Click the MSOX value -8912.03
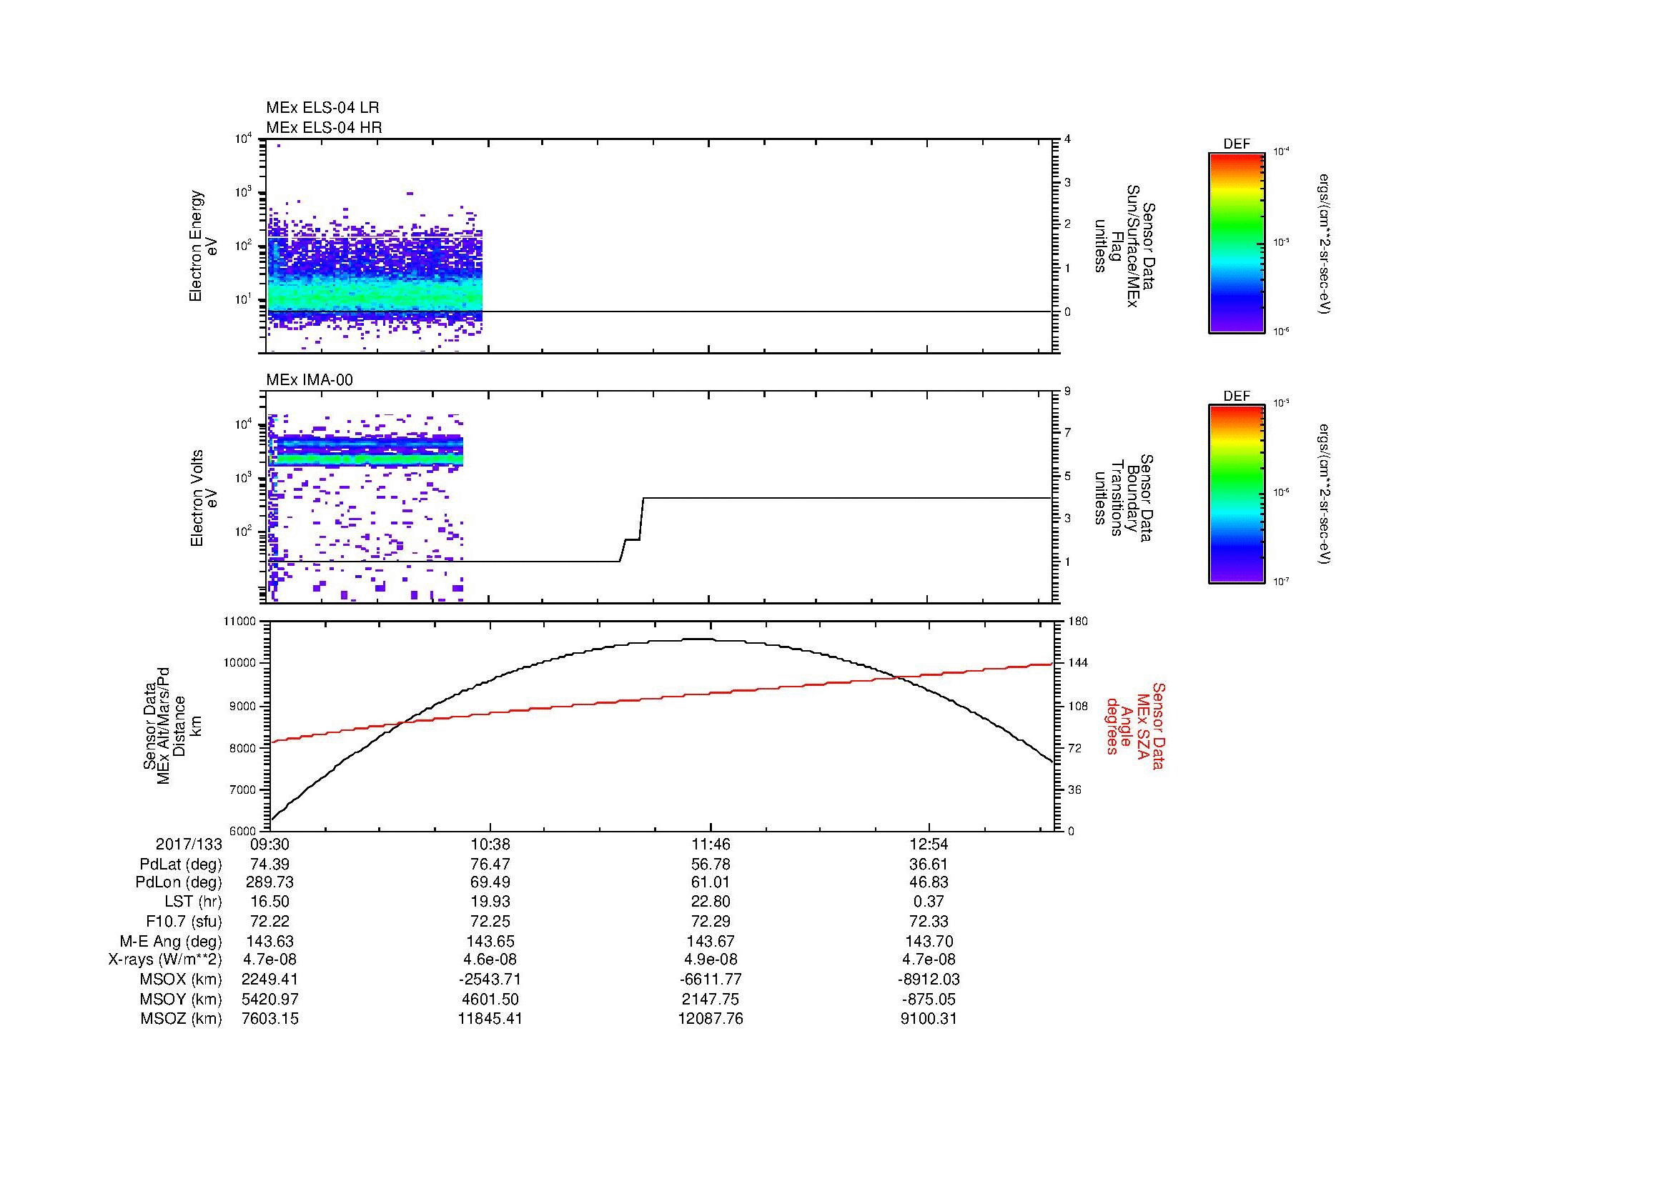This screenshot has height=1181, width=1672. coord(929,980)
